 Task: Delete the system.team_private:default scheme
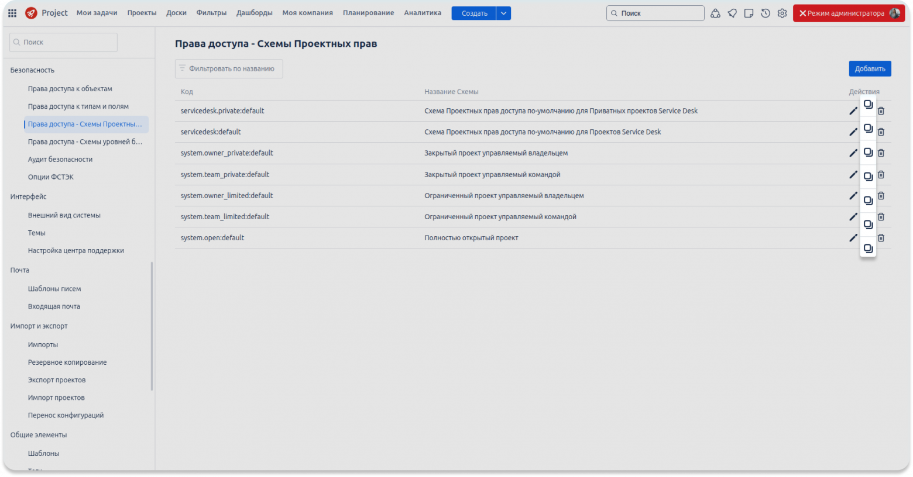point(881,175)
